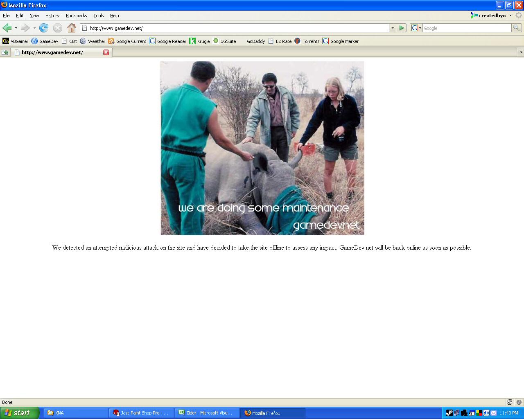Open the Krugle bookmark
Image resolution: width=524 pixels, height=419 pixels.
199,41
